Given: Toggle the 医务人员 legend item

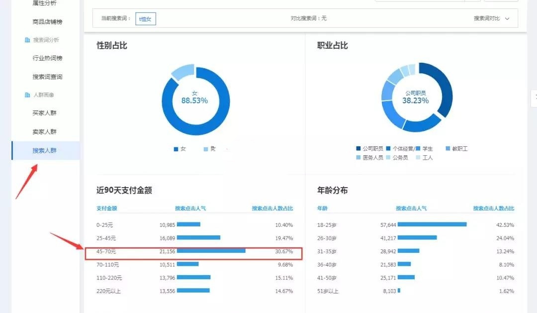Looking at the screenshot, I should 358,158.
